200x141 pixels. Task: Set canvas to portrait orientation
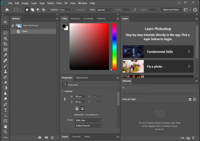[x=77, y=108]
